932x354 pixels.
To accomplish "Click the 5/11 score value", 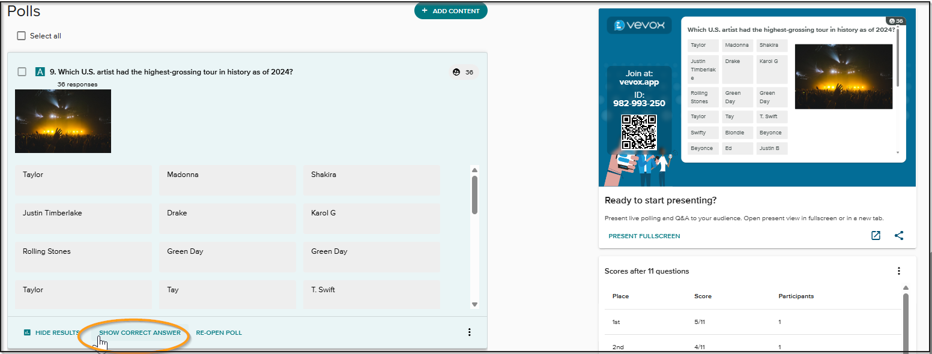I will point(699,322).
